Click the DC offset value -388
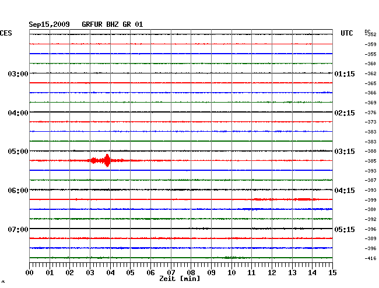The height and width of the screenshot is (288, 379). [x=370, y=151]
